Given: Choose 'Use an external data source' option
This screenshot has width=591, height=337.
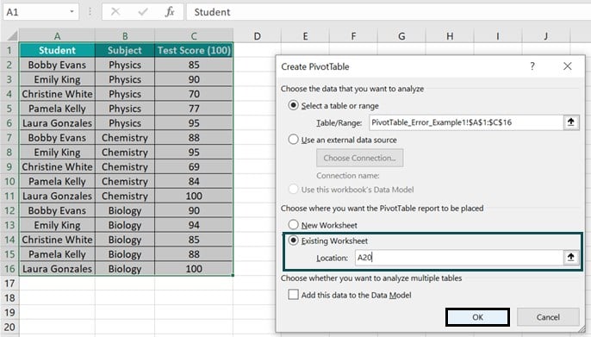Looking at the screenshot, I should pos(293,140).
